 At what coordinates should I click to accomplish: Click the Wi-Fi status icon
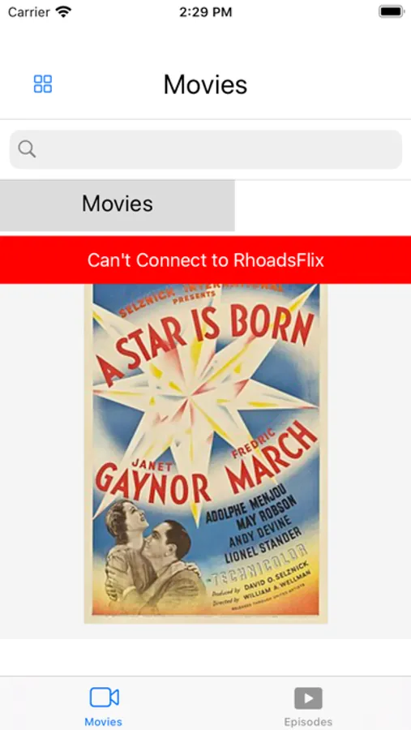tap(63, 11)
